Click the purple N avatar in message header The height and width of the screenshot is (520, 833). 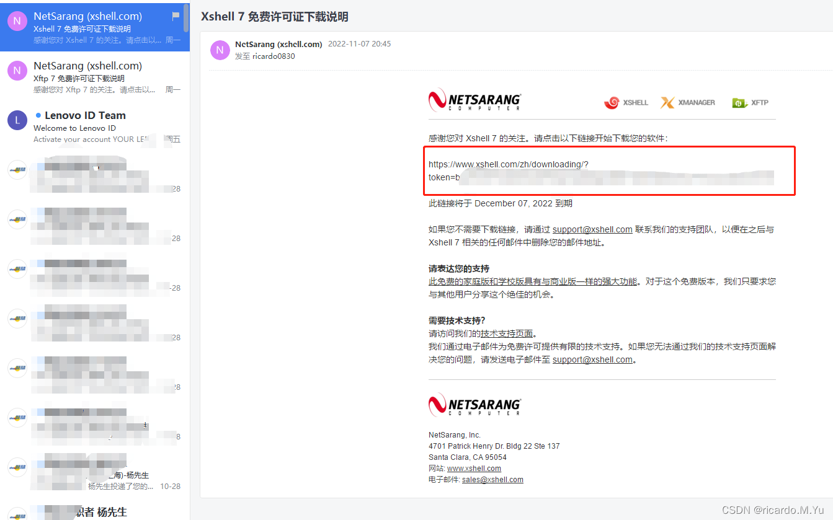[220, 50]
